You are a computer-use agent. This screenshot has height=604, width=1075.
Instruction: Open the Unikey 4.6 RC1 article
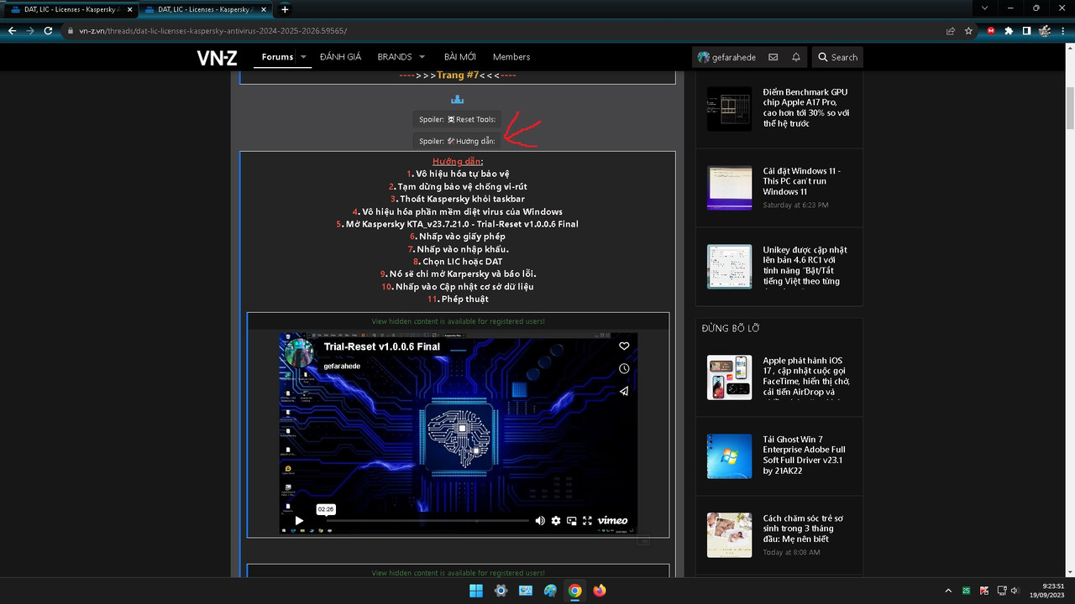[x=805, y=265]
